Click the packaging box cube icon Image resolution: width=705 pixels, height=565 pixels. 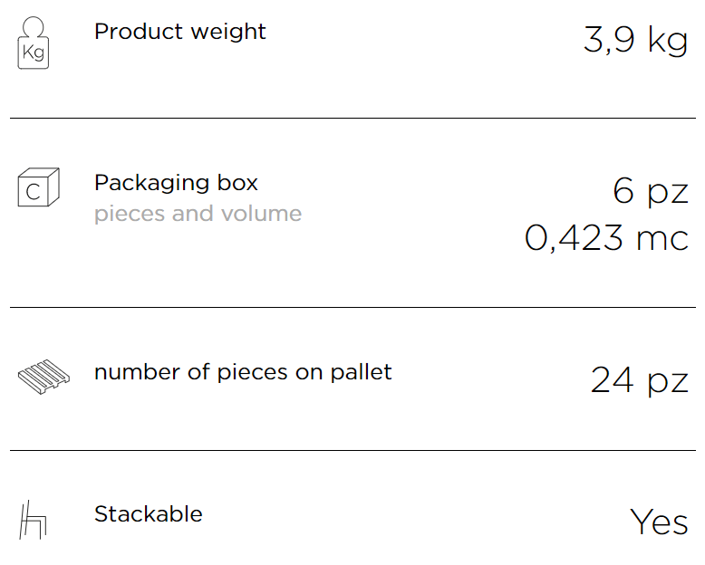[x=39, y=187]
